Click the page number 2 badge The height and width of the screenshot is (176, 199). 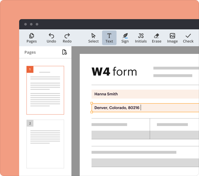tap(30, 123)
